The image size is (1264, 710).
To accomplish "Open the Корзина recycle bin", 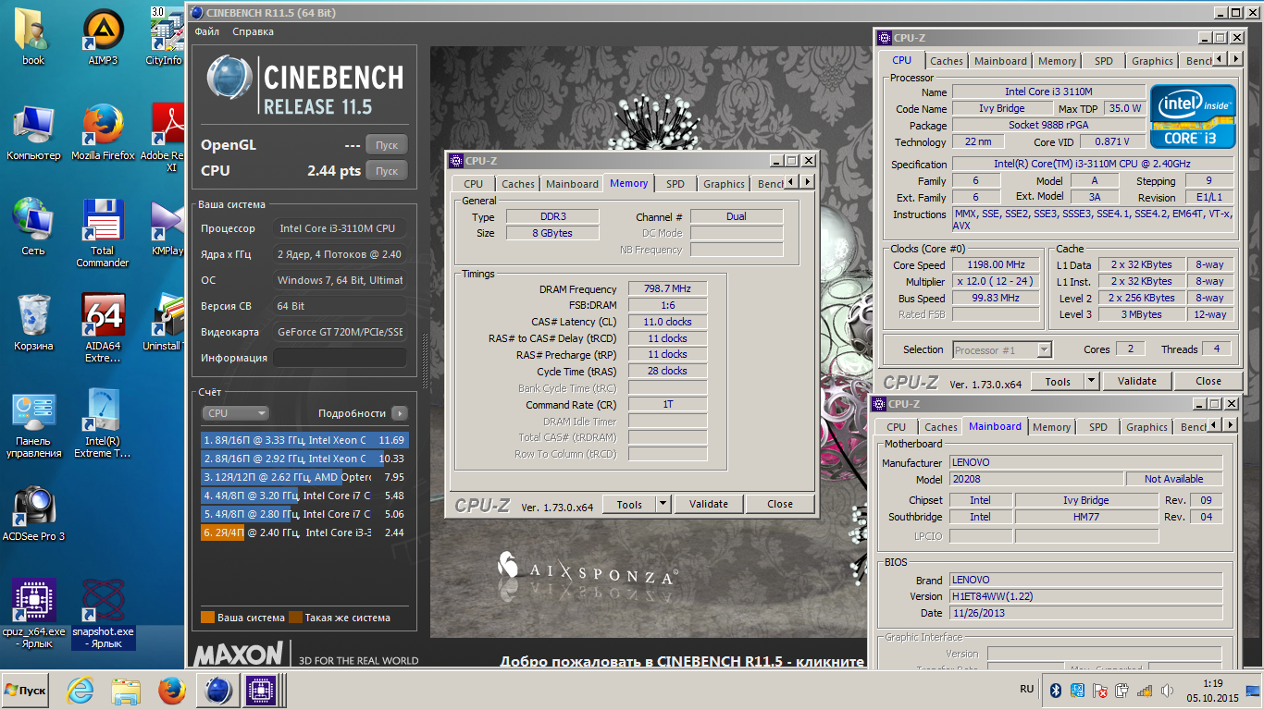I will [33, 322].
